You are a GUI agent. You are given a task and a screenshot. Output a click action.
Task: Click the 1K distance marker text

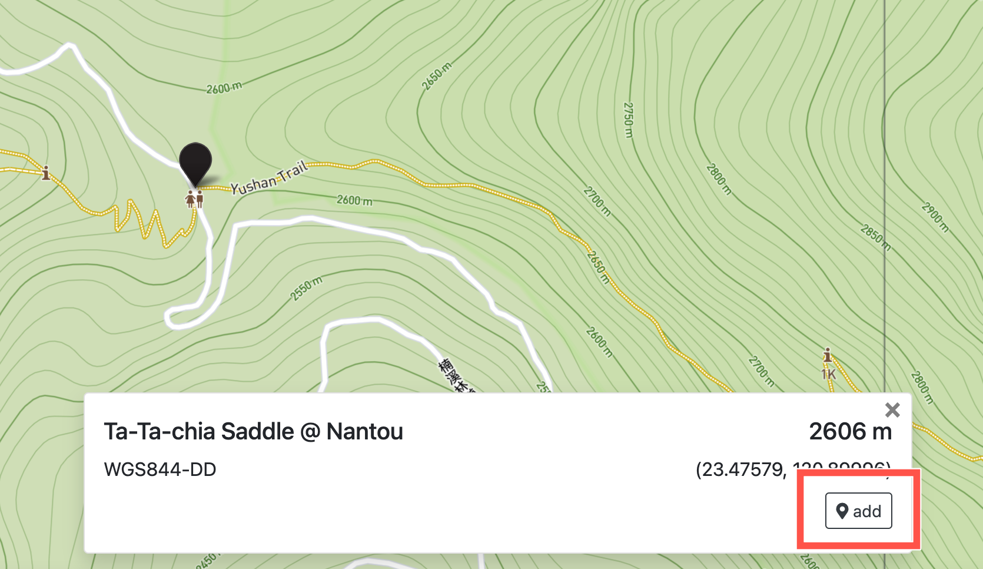pos(829,374)
